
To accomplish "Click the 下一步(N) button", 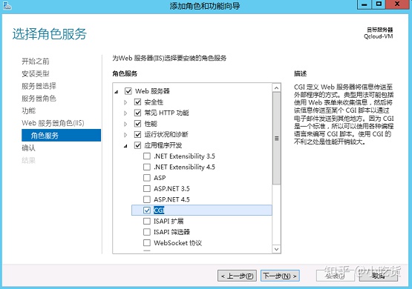I will pos(280,276).
